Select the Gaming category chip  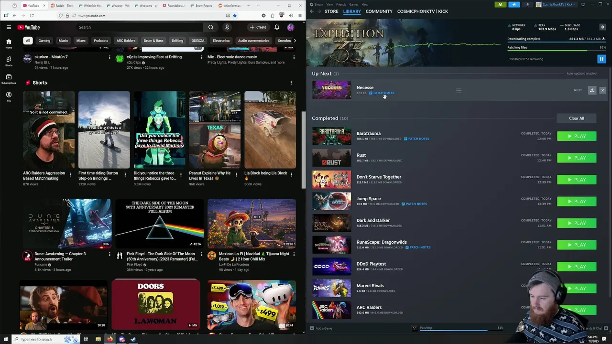coord(44,41)
